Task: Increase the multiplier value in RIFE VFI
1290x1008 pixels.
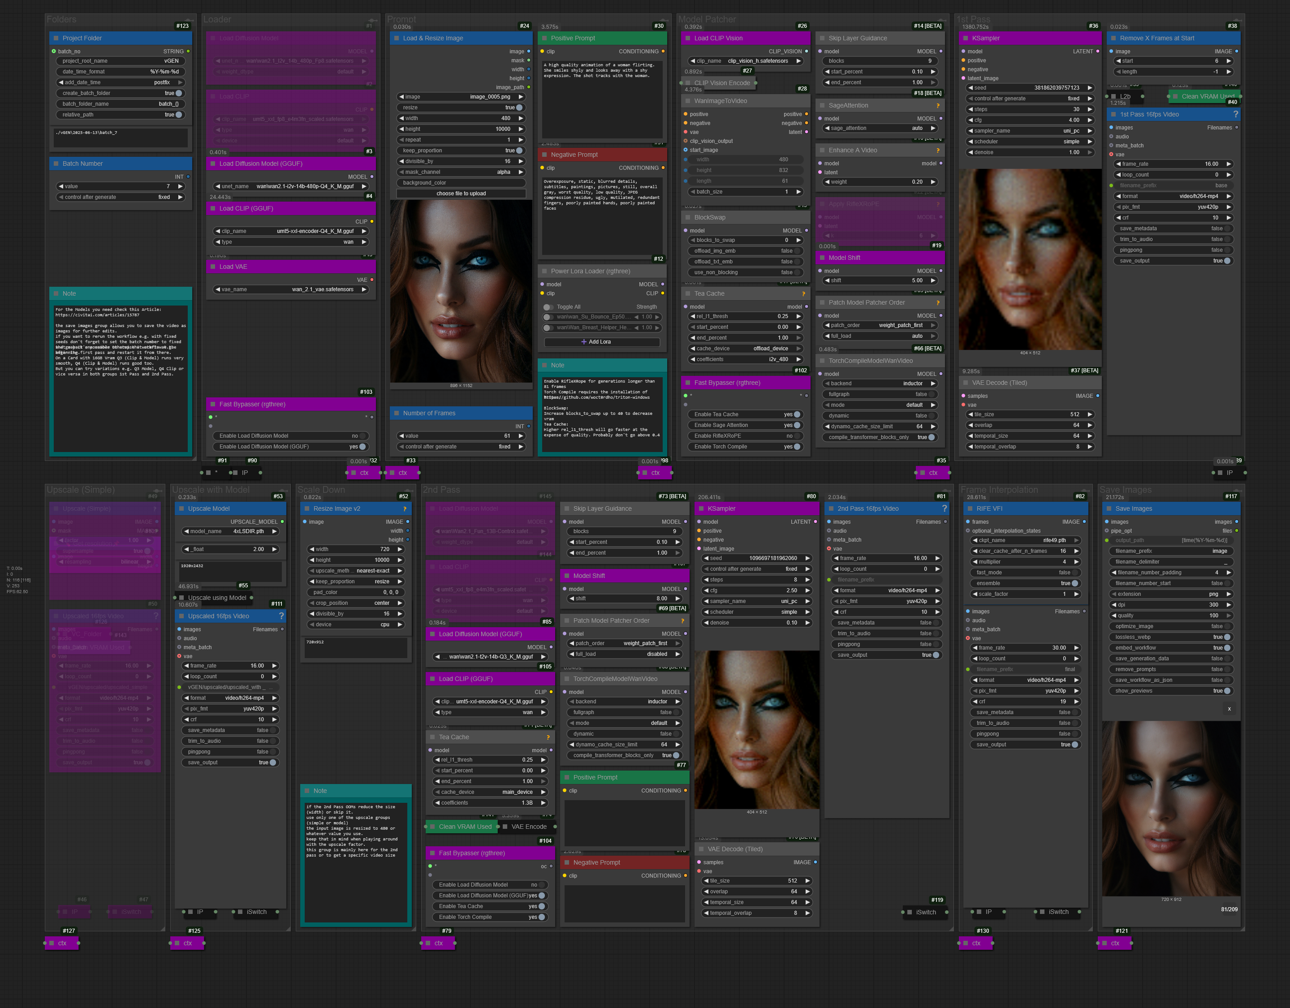Action: [x=1076, y=562]
